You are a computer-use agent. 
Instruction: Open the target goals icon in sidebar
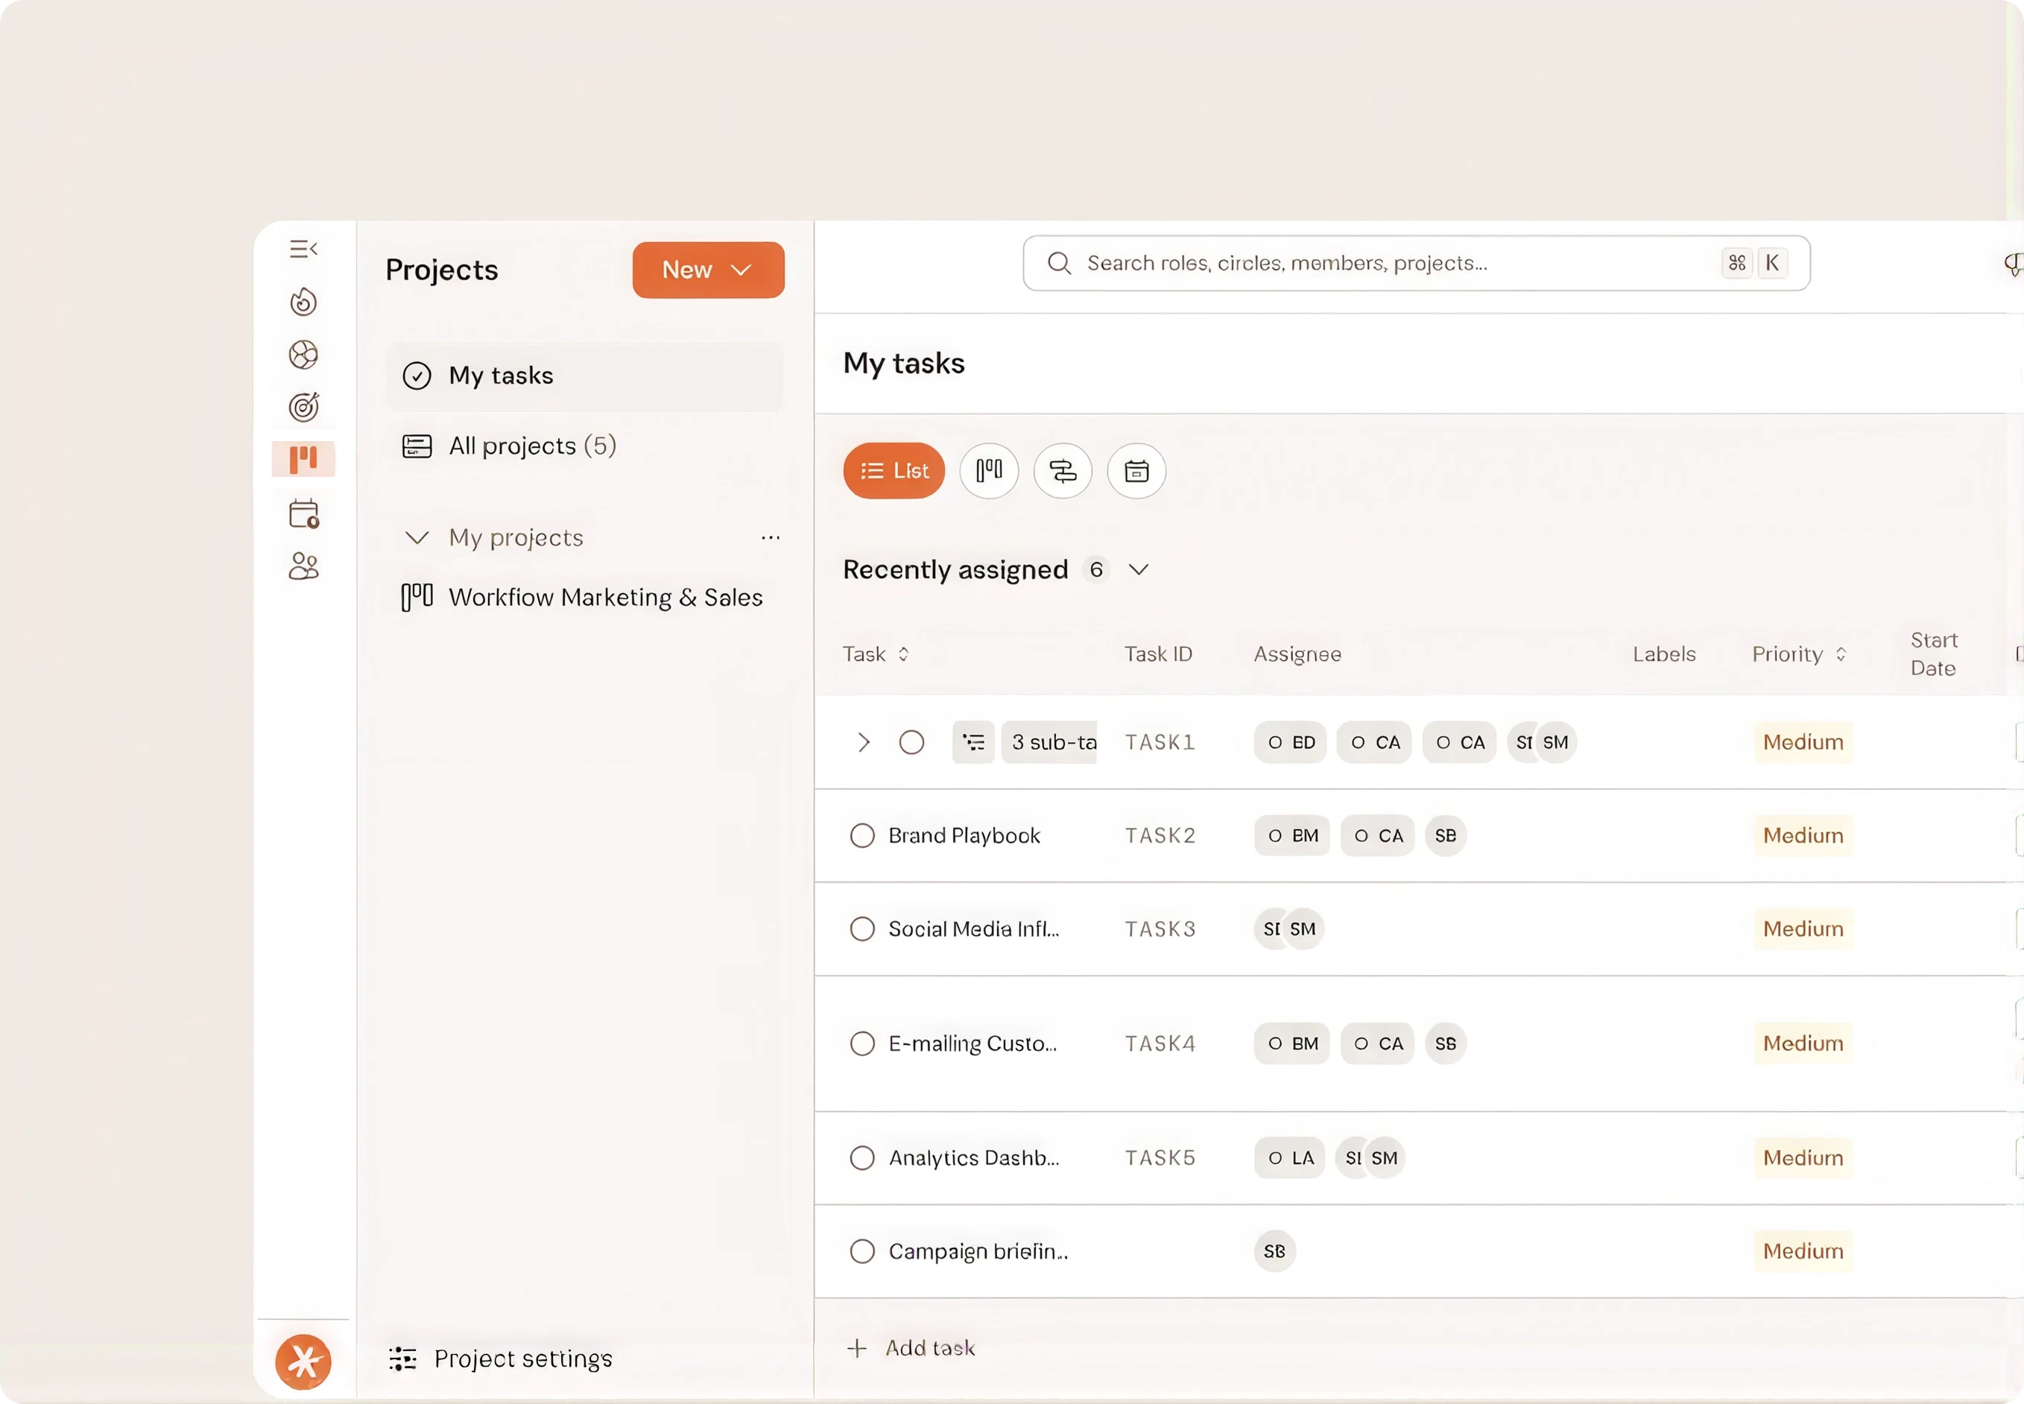pos(303,406)
